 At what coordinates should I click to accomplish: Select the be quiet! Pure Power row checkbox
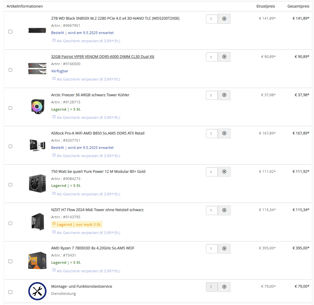10,185
